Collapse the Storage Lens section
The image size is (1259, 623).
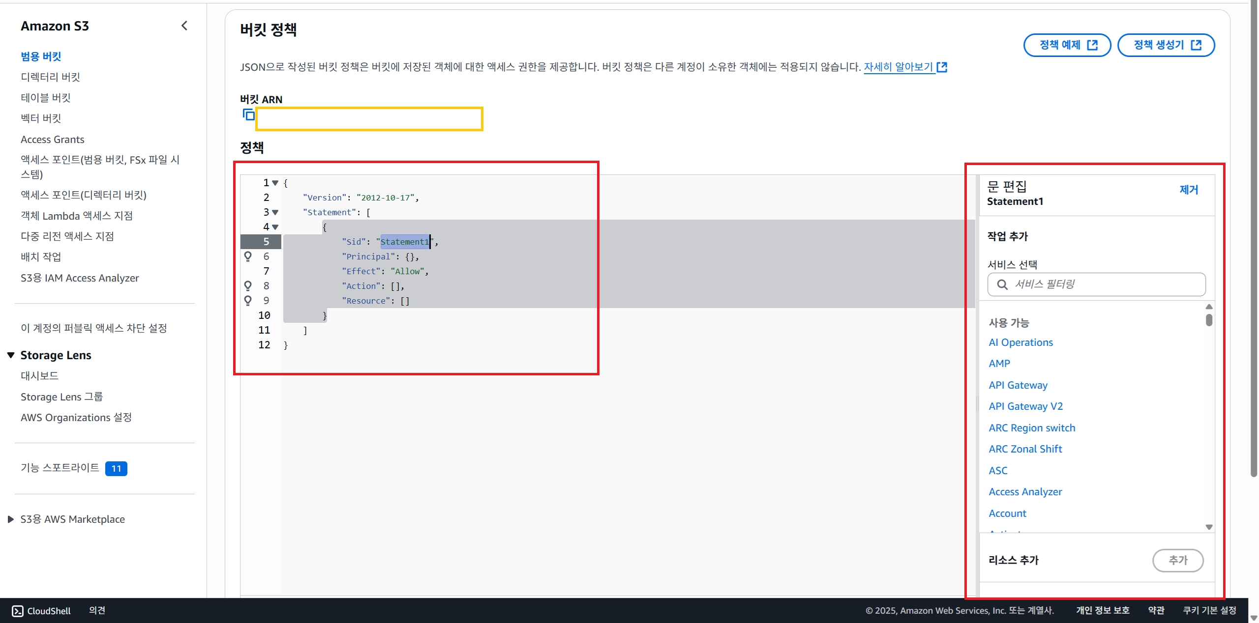[x=11, y=355]
